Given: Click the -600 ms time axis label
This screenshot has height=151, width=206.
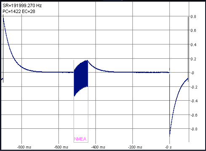Looking at the screenshot, I should coord(61,147).
